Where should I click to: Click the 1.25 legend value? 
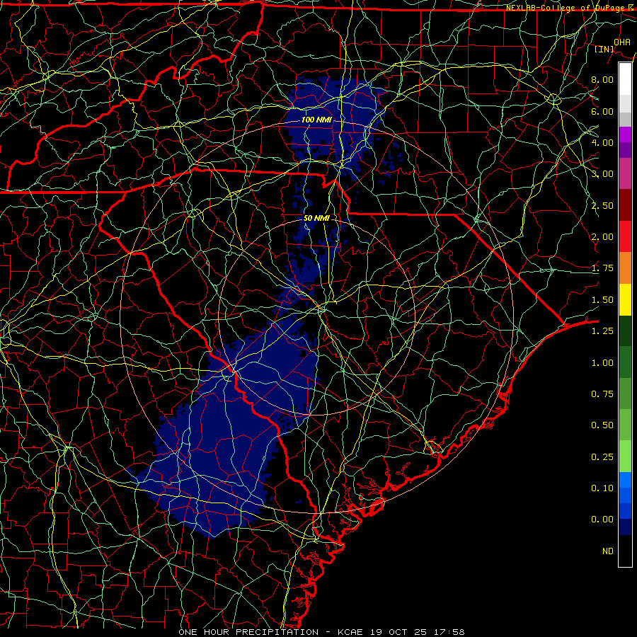coord(602,331)
